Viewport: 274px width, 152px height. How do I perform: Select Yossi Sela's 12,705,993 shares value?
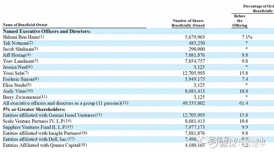194,73
